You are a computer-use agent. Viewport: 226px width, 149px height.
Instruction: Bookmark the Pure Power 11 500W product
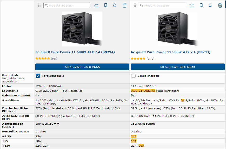click(x=201, y=5)
